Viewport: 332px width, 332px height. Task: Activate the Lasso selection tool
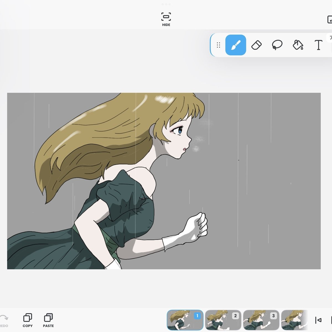pos(277,45)
